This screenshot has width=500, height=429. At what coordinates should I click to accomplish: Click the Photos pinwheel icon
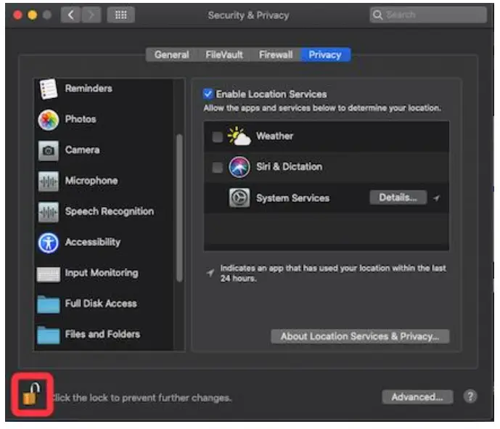point(49,120)
